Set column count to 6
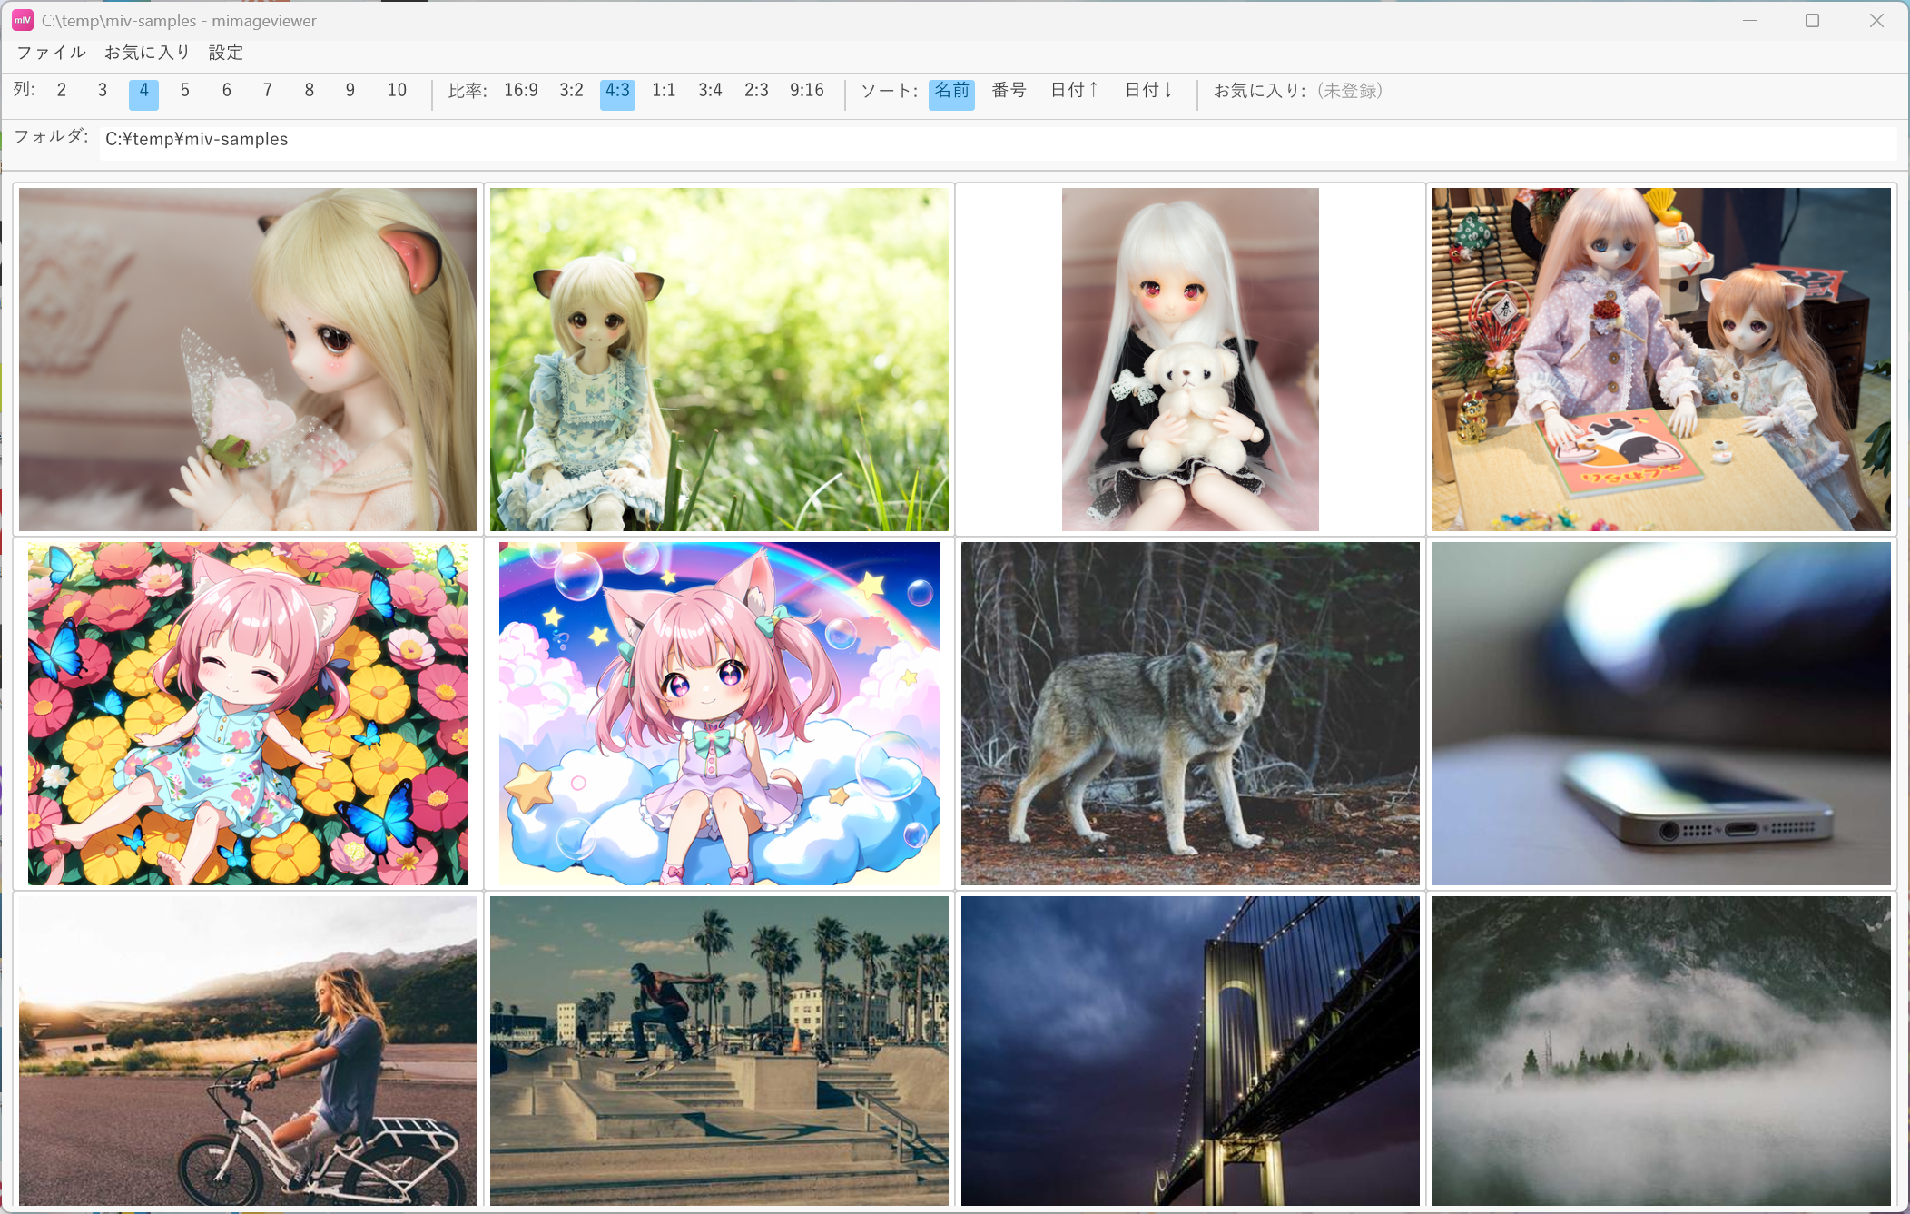 [x=227, y=91]
